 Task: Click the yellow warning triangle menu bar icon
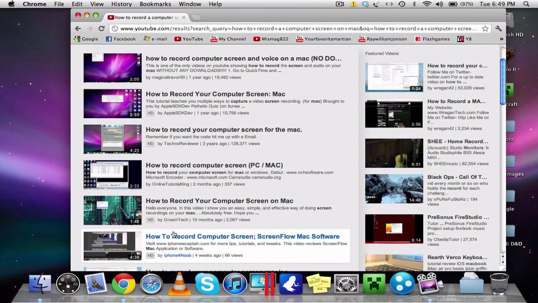pyautogui.click(x=353, y=4)
